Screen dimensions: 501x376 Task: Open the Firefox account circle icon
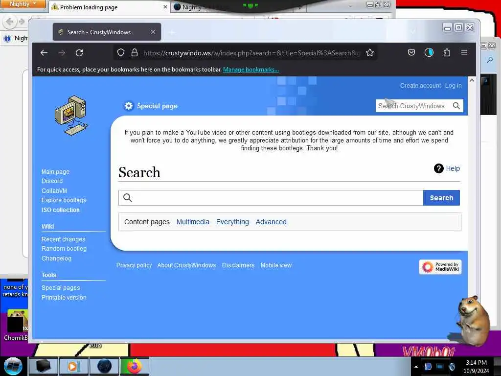pyautogui.click(x=429, y=52)
